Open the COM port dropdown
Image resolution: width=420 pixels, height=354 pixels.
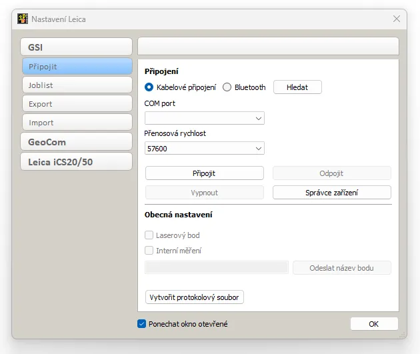coord(205,118)
